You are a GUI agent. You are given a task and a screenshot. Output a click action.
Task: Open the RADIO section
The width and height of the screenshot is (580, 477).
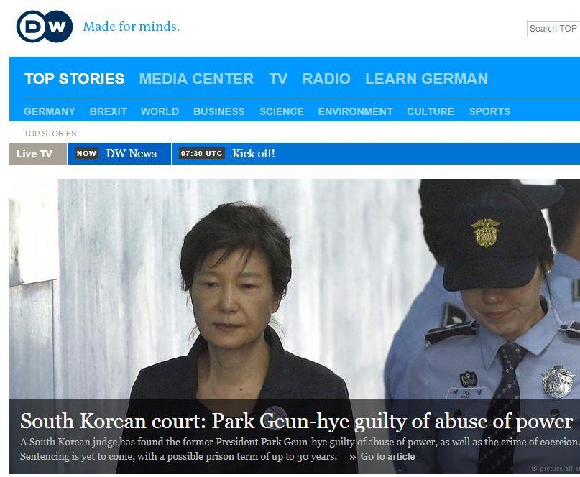coord(326,79)
